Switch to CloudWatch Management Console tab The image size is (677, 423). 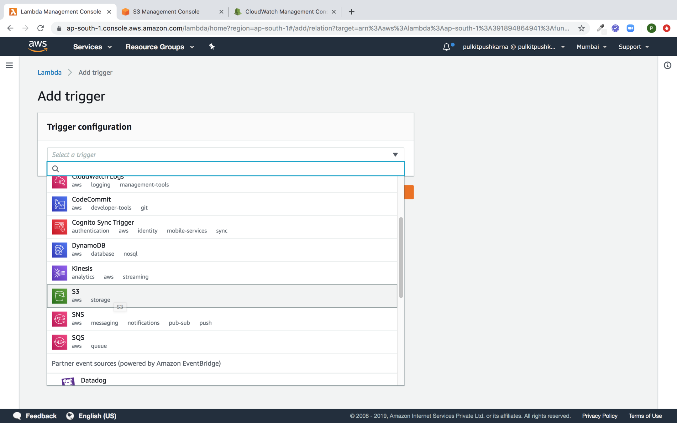click(285, 12)
